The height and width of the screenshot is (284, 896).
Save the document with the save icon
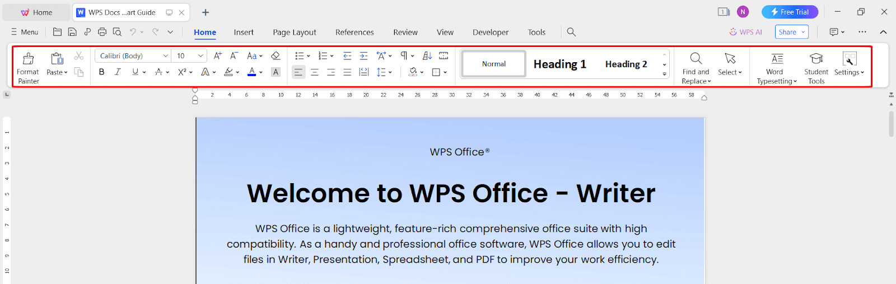point(72,32)
